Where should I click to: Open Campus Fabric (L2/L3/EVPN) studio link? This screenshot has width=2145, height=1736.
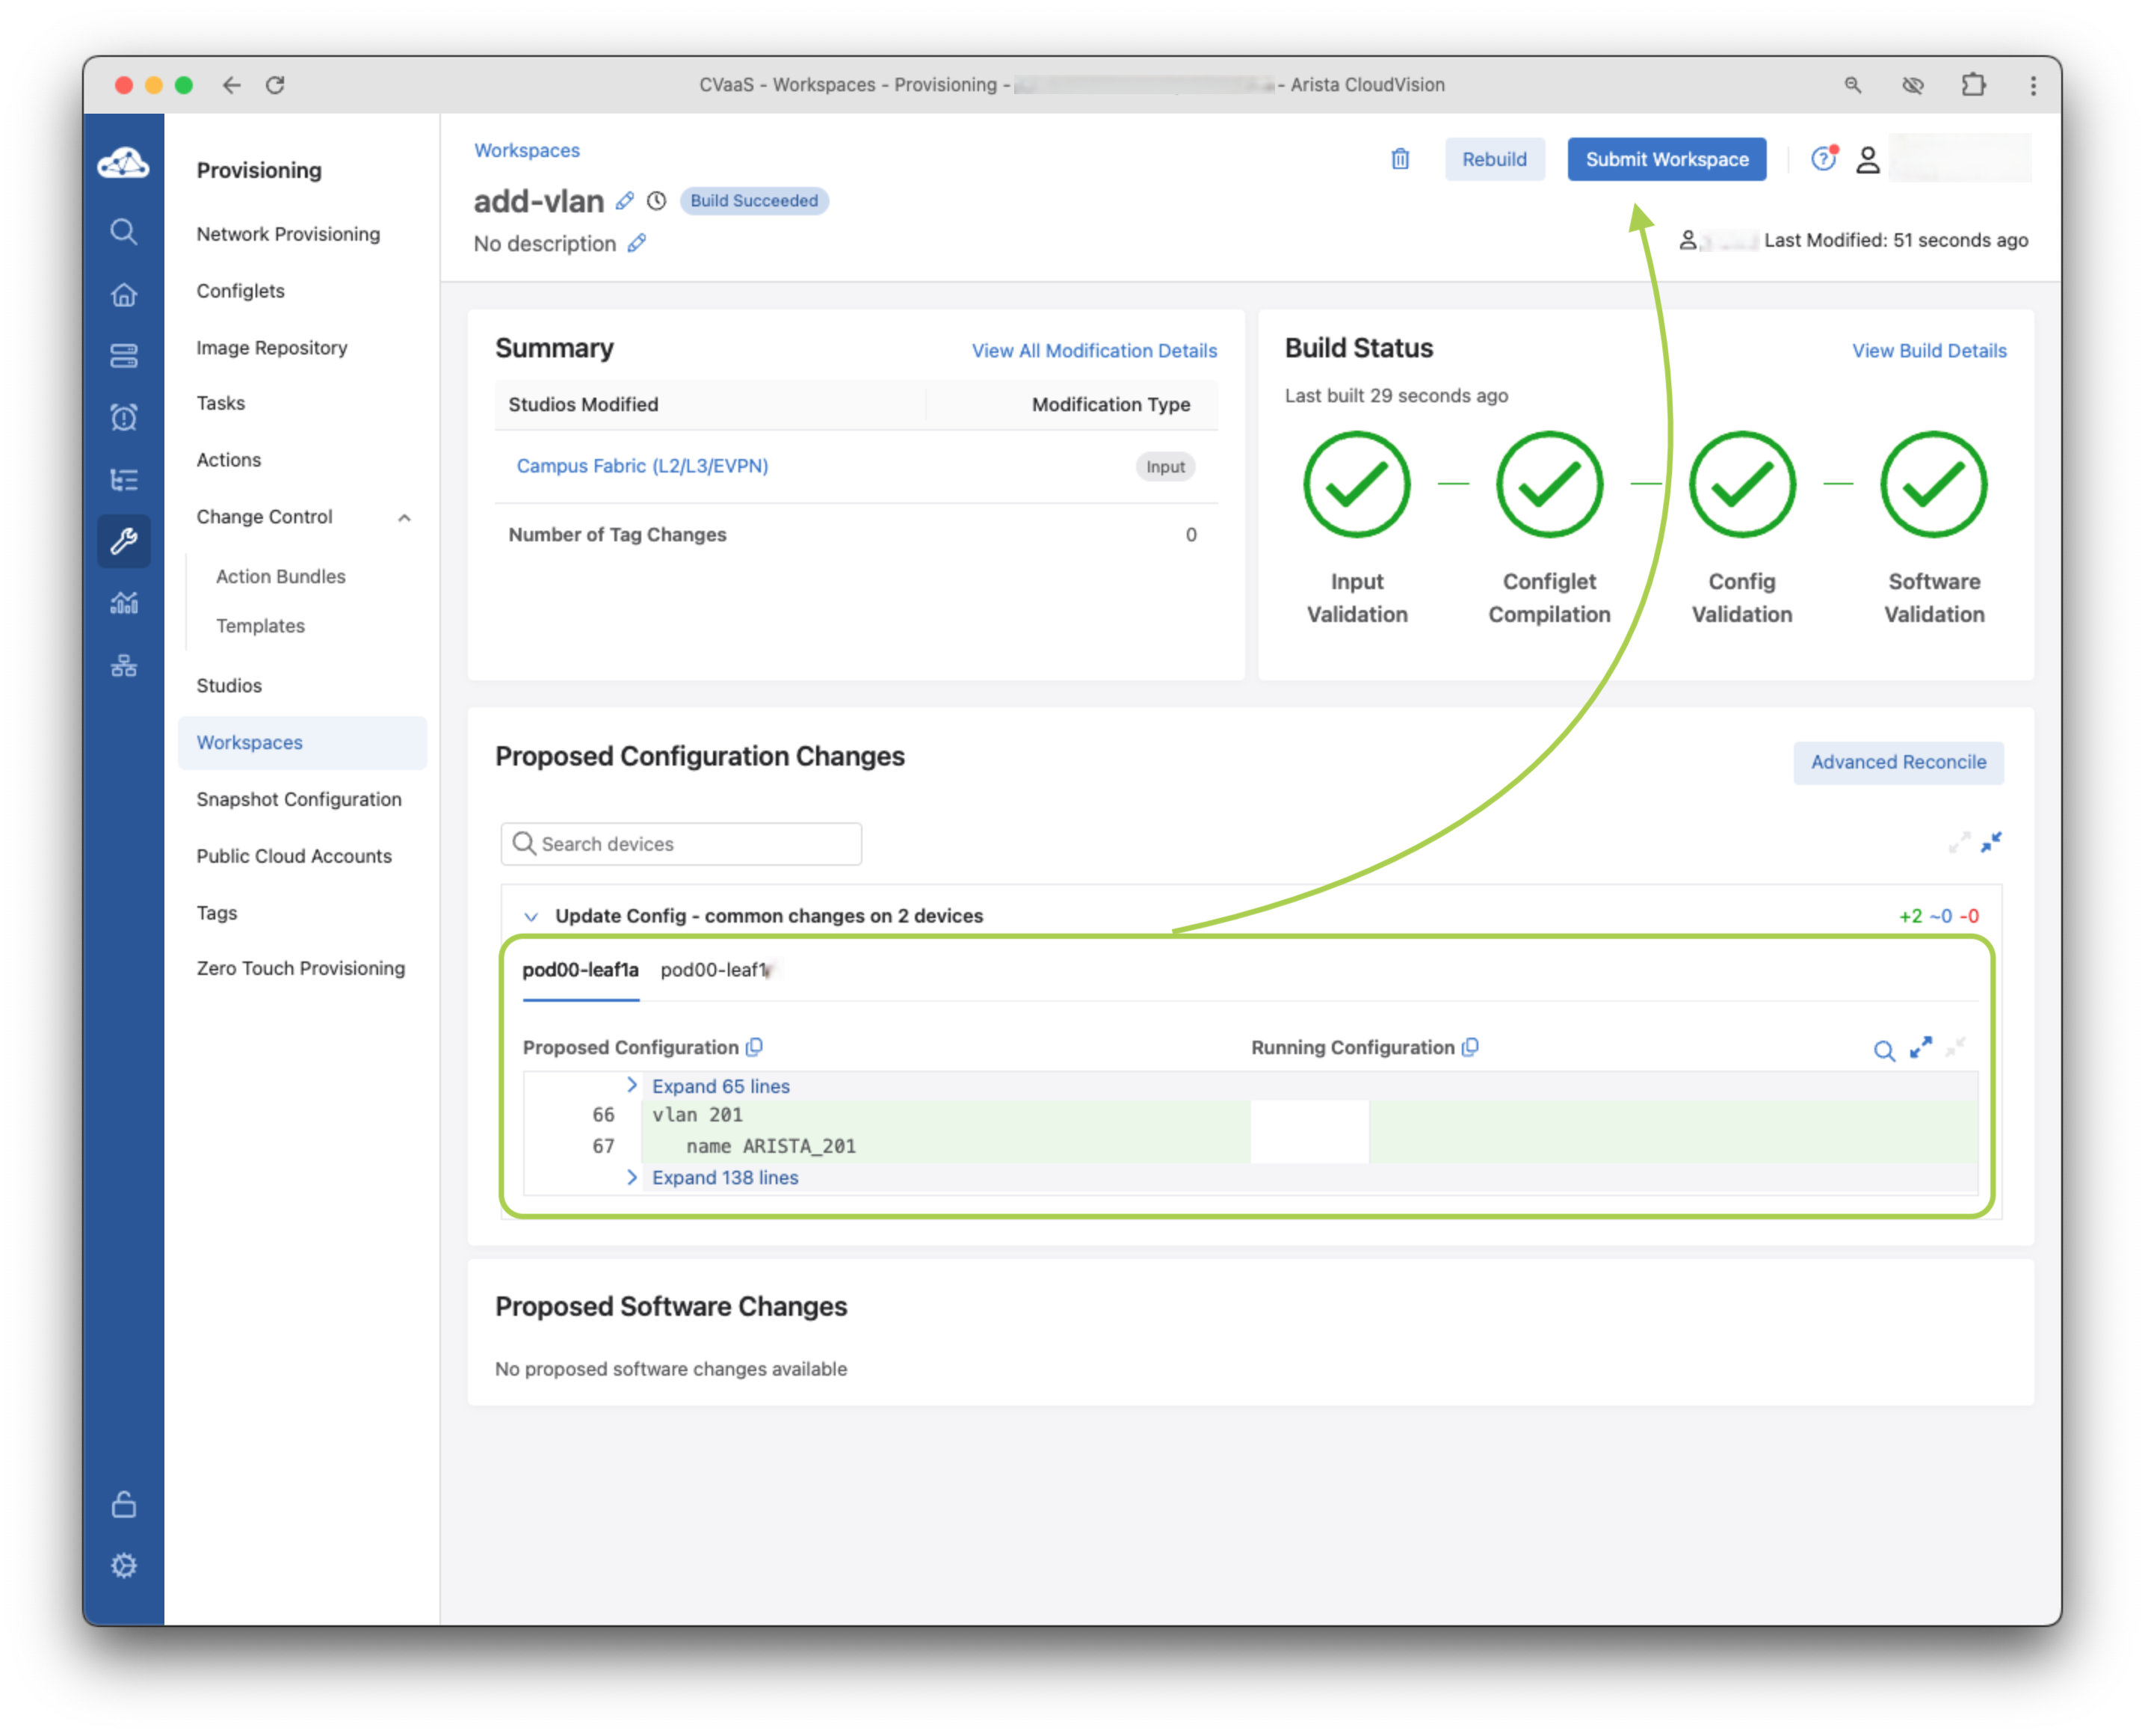(642, 466)
